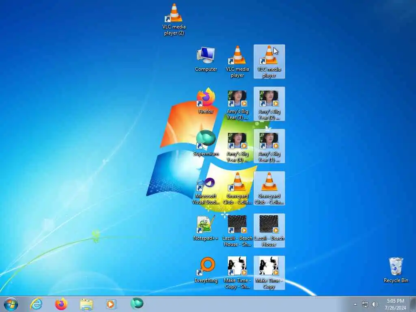Select the VLC media player (2) desktop icon
Viewport: 416px width, 312px height.
174,19
